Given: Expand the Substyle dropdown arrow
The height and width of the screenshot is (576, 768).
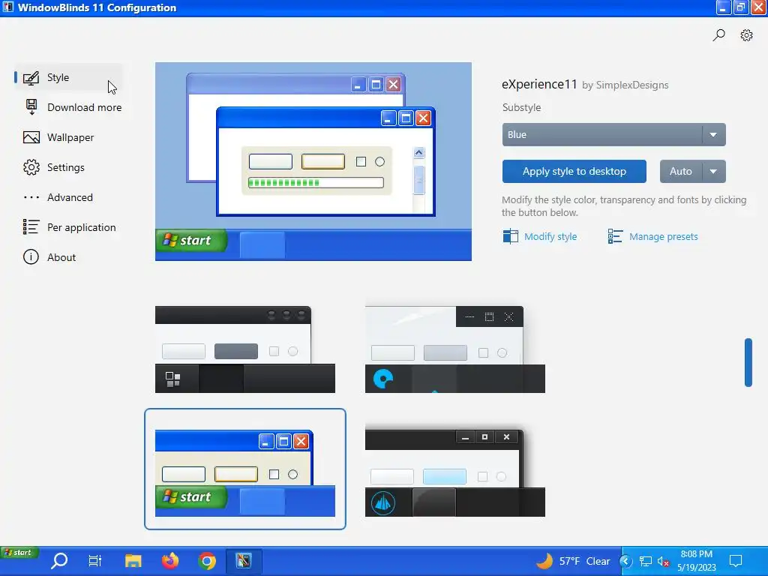Looking at the screenshot, I should click(714, 135).
